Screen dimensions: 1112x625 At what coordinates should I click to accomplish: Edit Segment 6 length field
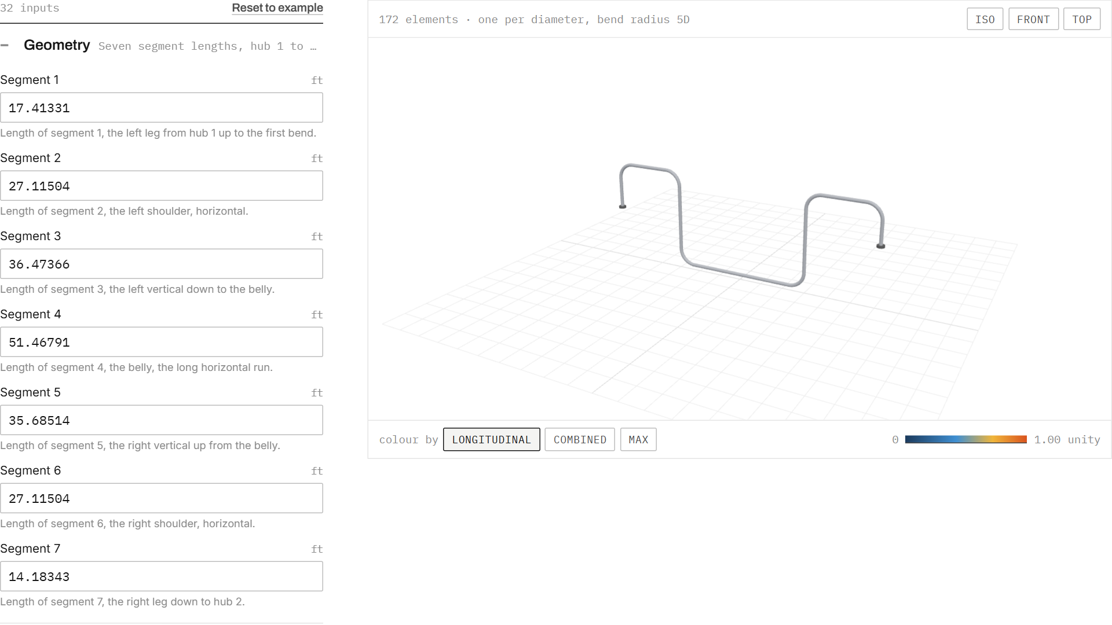162,498
